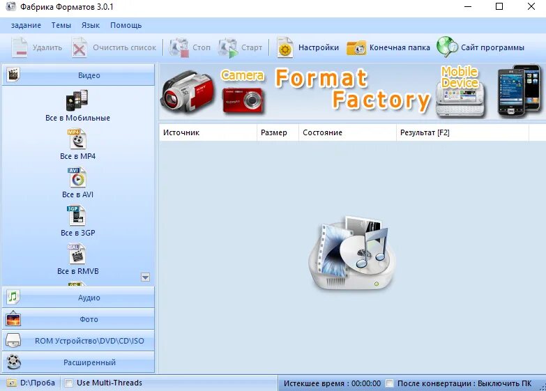This screenshot has height=391, width=546.
Task: Click the Очистить список red X icon
Action: pos(79,47)
